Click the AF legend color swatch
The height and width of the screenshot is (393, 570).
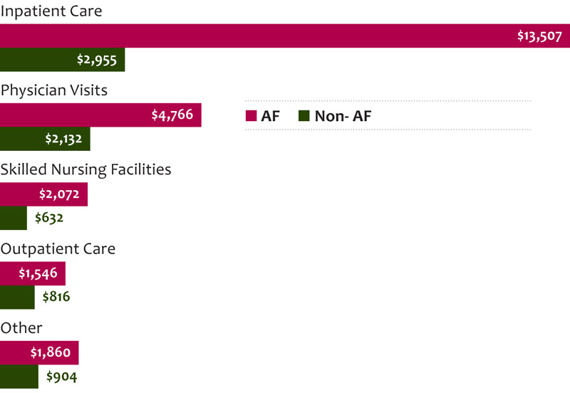(x=251, y=116)
